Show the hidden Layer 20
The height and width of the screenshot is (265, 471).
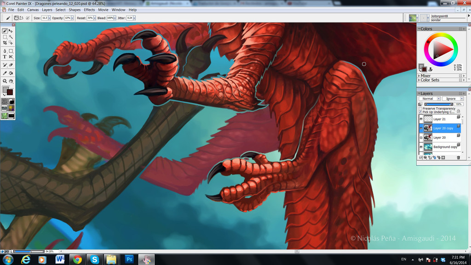point(421,138)
